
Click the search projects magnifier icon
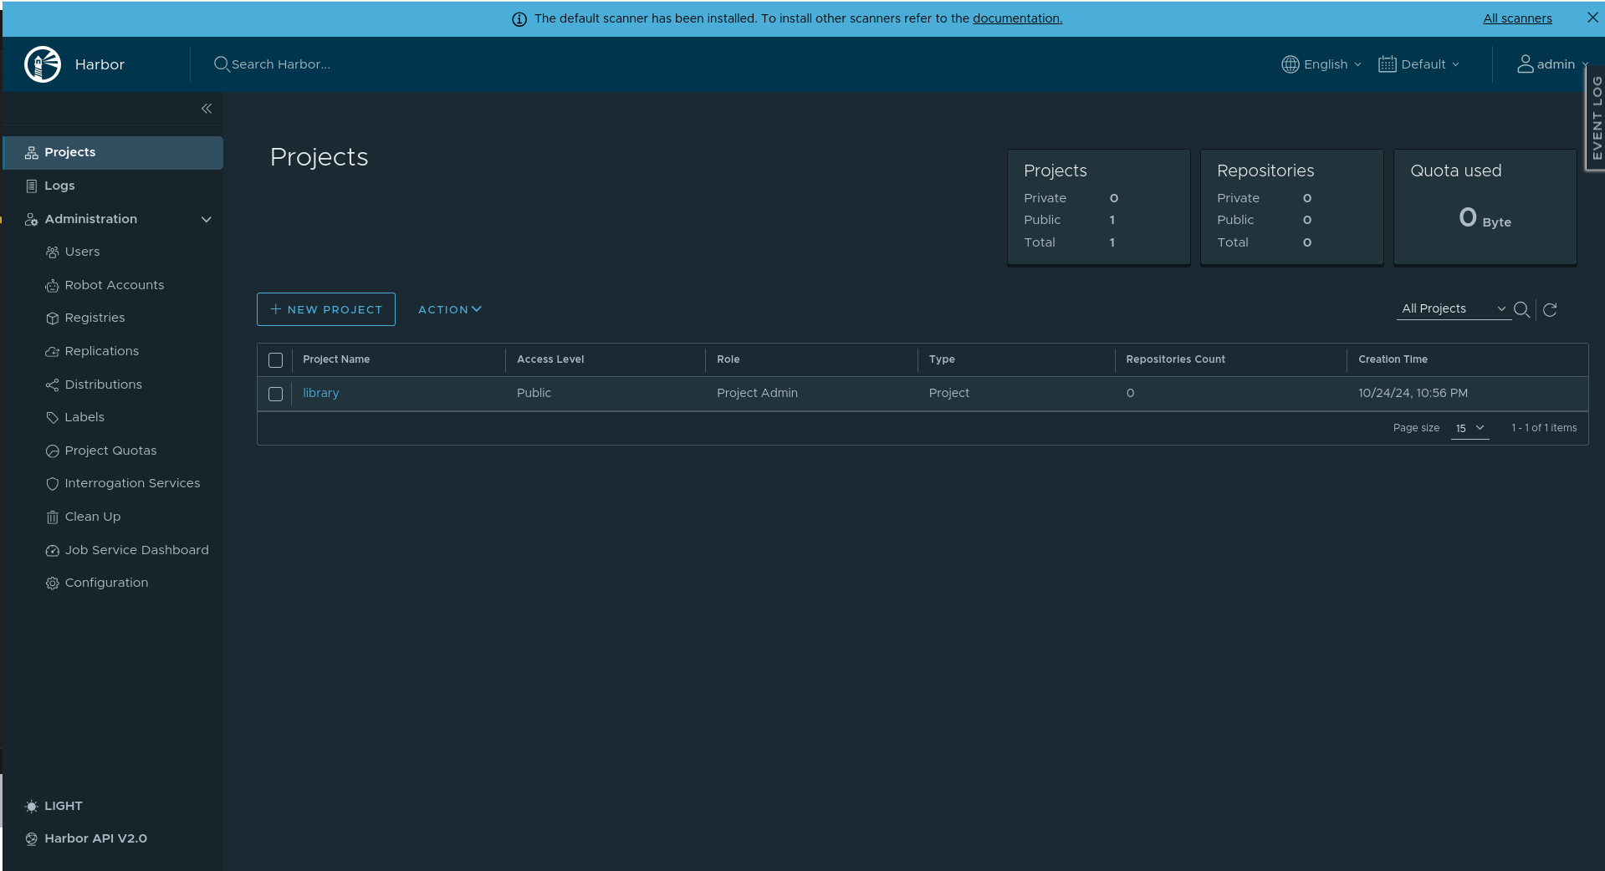[x=1521, y=310]
